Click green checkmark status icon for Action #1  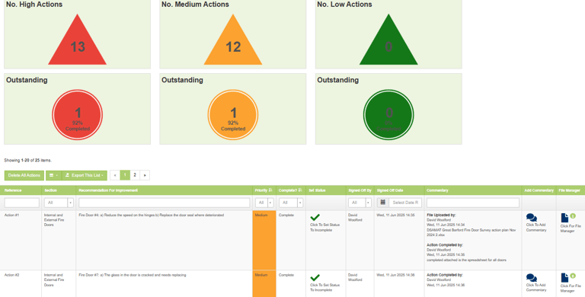click(315, 218)
